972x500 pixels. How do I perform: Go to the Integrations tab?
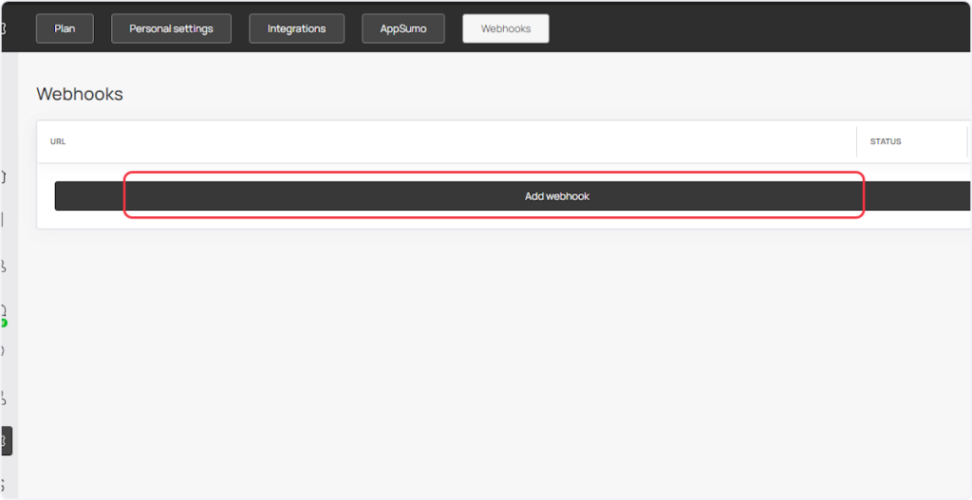tap(296, 28)
